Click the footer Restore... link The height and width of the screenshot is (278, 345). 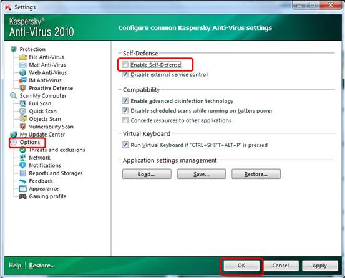pos(42,266)
